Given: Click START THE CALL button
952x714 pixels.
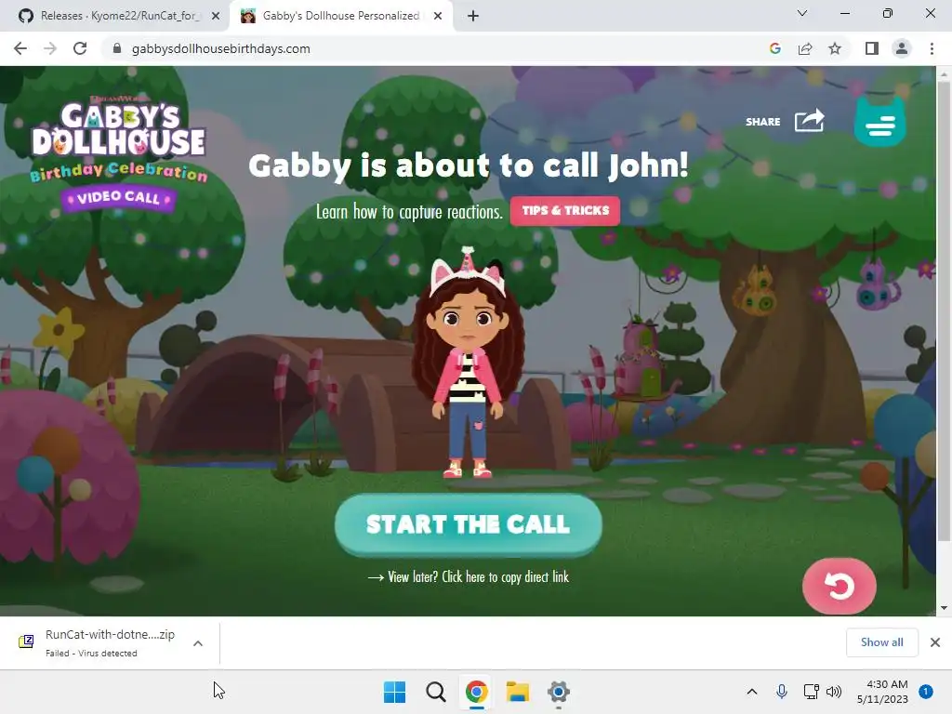Looking at the screenshot, I should (469, 525).
